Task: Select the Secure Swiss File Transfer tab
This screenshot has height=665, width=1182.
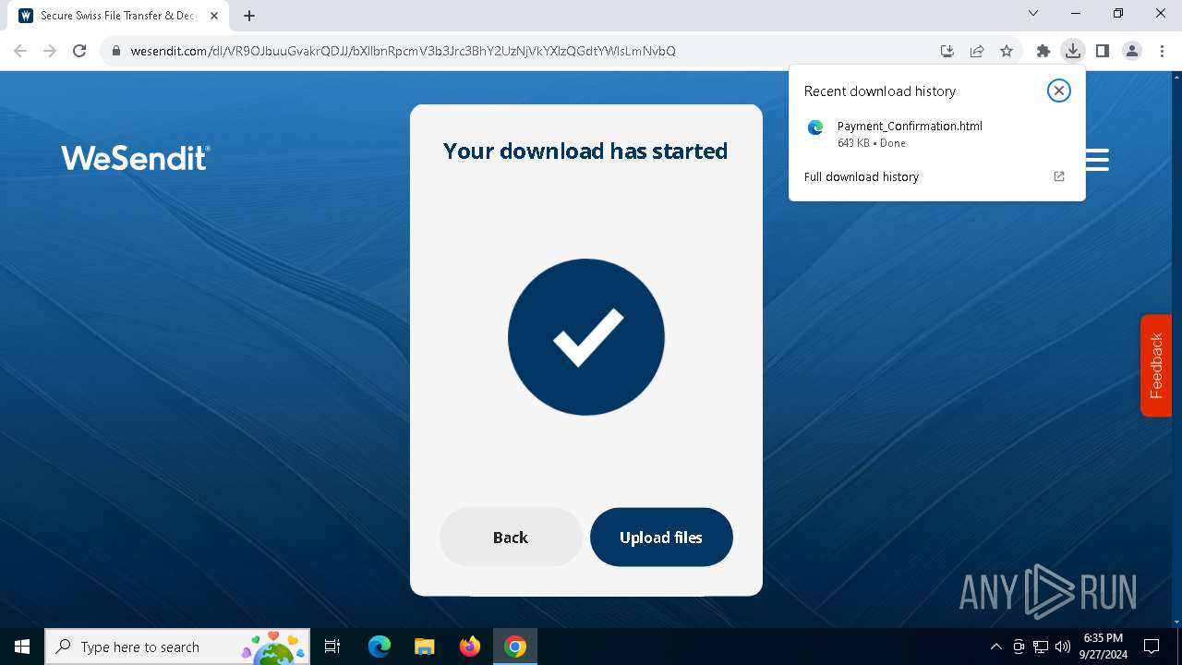Action: [x=119, y=16]
